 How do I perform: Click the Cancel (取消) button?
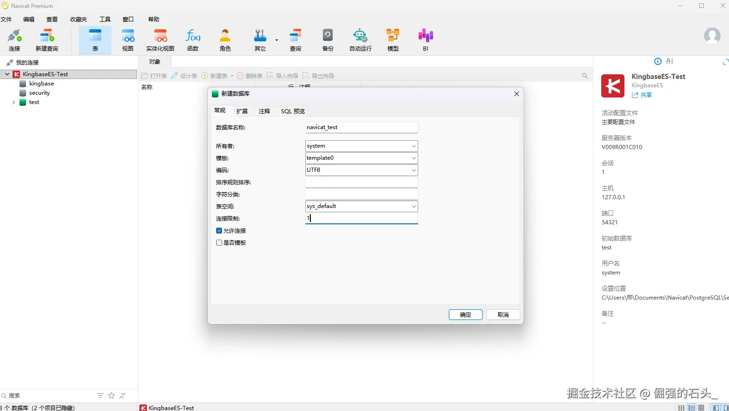tap(503, 315)
